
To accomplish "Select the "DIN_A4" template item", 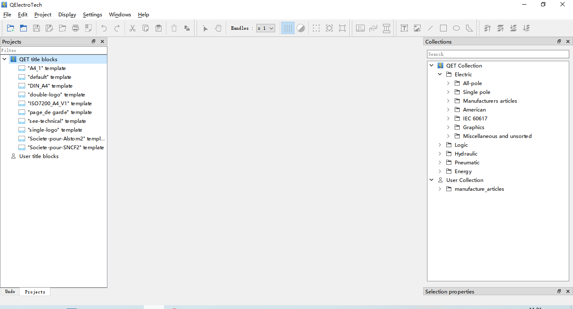I will tap(50, 86).
